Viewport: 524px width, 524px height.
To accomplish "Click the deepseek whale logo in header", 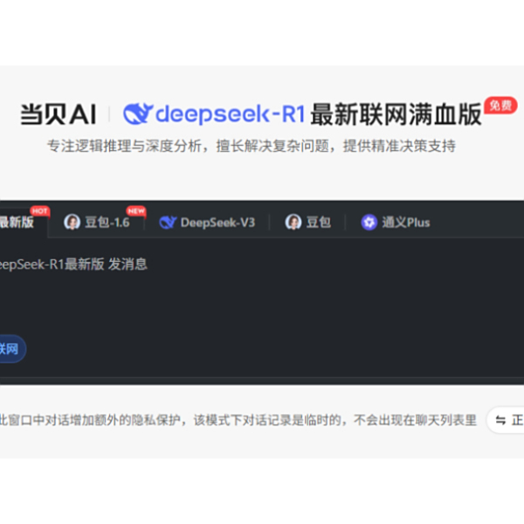I will [x=138, y=114].
